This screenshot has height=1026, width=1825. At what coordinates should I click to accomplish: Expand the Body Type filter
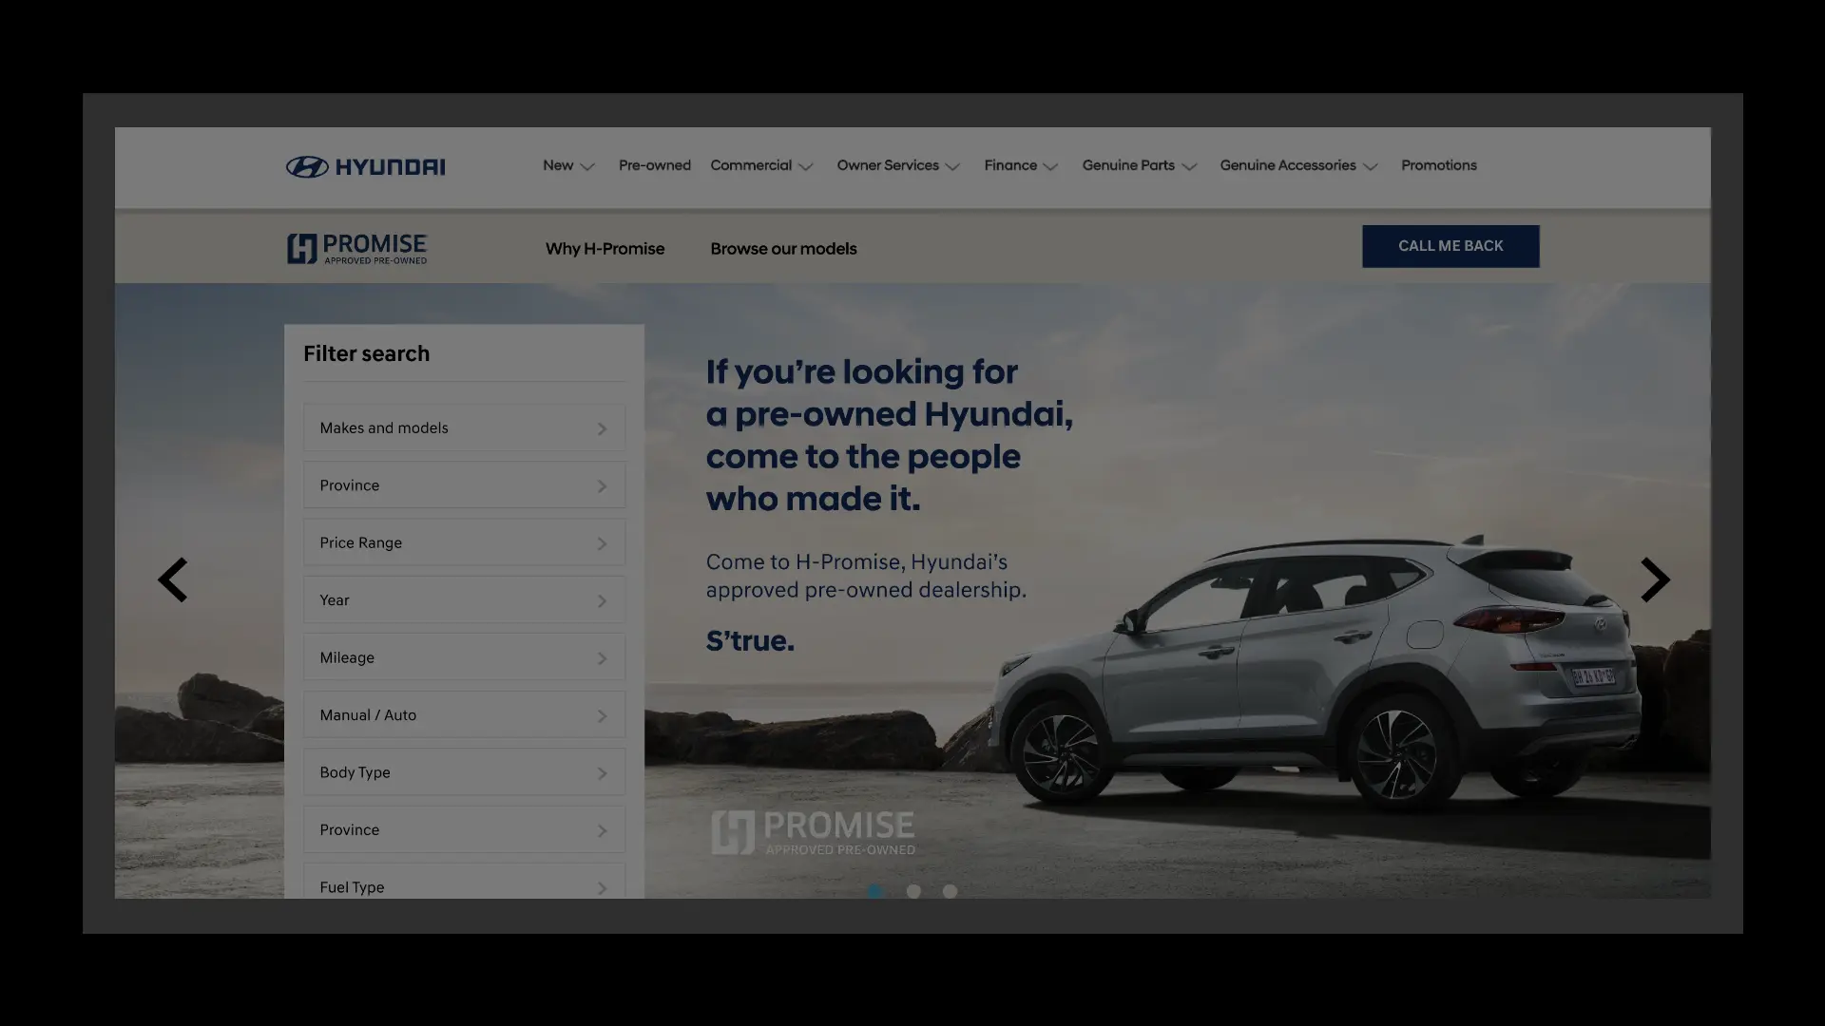click(x=464, y=772)
